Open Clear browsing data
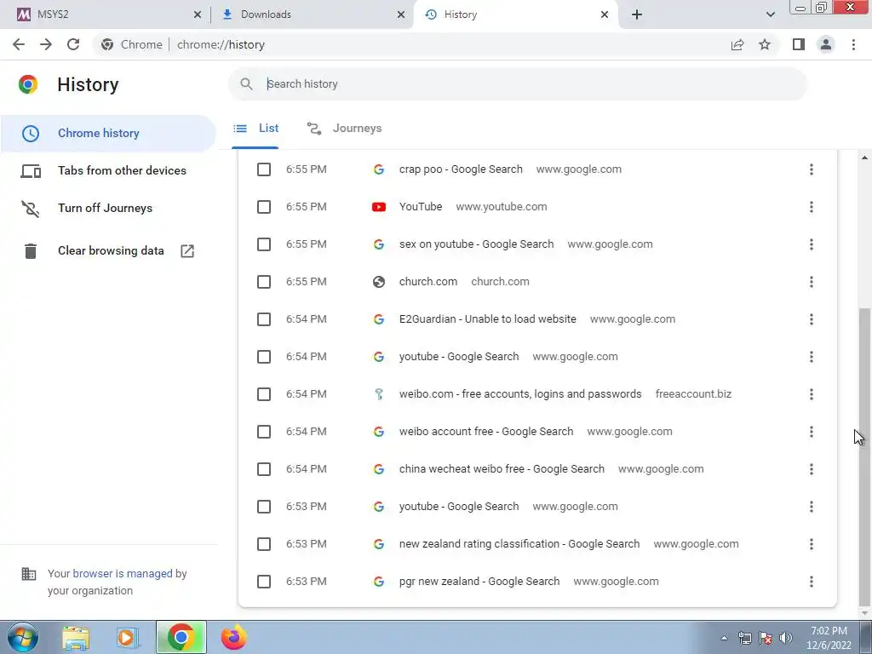This screenshot has width=872, height=654. (x=108, y=251)
